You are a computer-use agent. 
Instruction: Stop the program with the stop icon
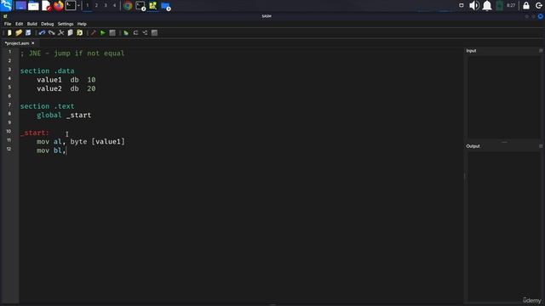(112, 32)
